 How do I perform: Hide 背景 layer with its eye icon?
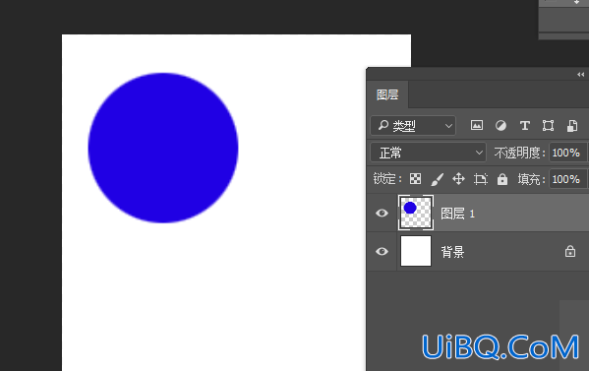(383, 251)
